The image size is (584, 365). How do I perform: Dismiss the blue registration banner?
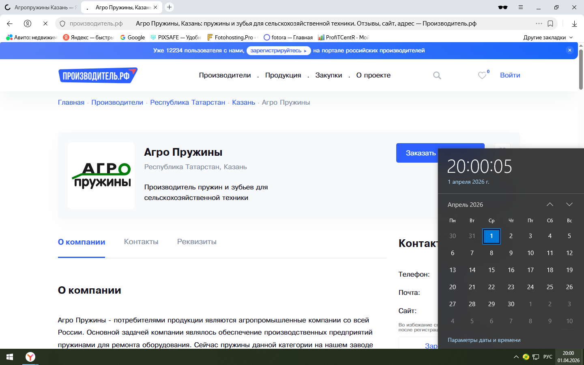(x=570, y=50)
